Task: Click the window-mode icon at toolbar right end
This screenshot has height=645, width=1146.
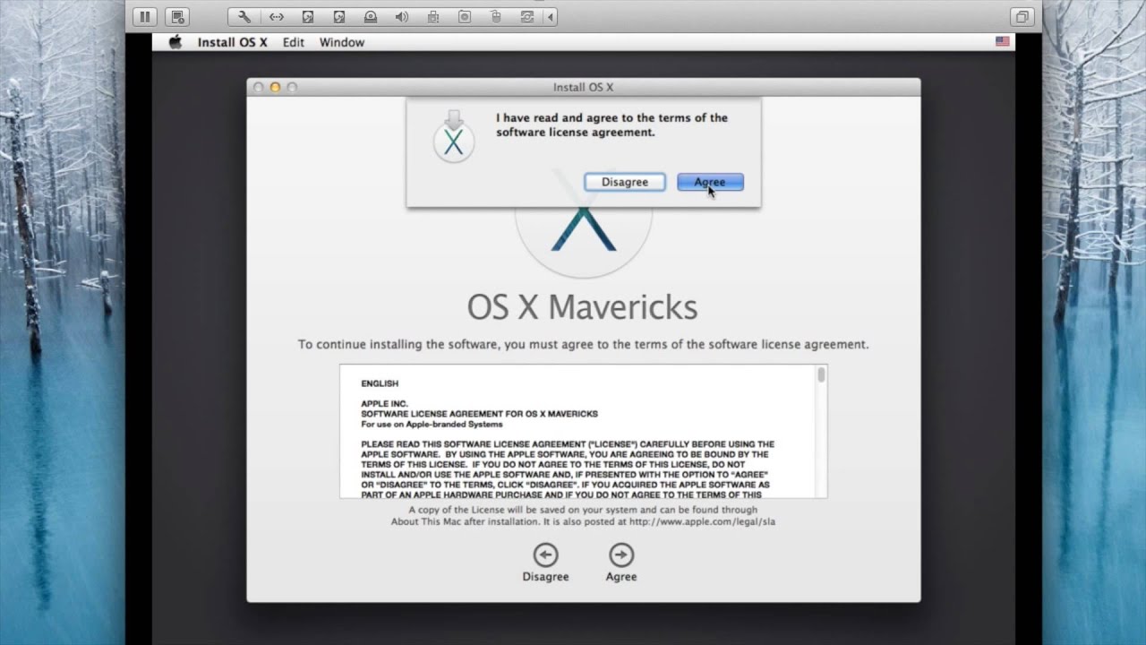Action: pos(1022,17)
